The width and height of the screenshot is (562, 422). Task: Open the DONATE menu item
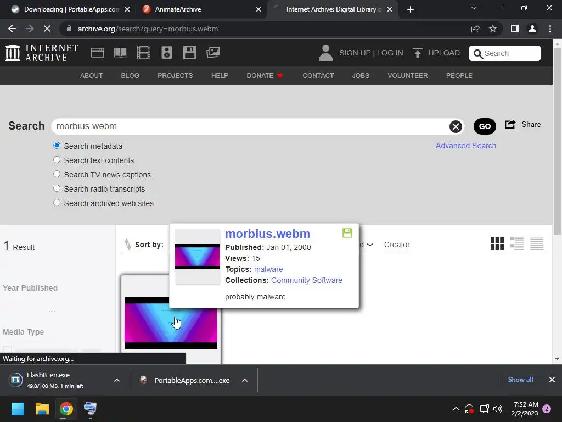[265, 76]
